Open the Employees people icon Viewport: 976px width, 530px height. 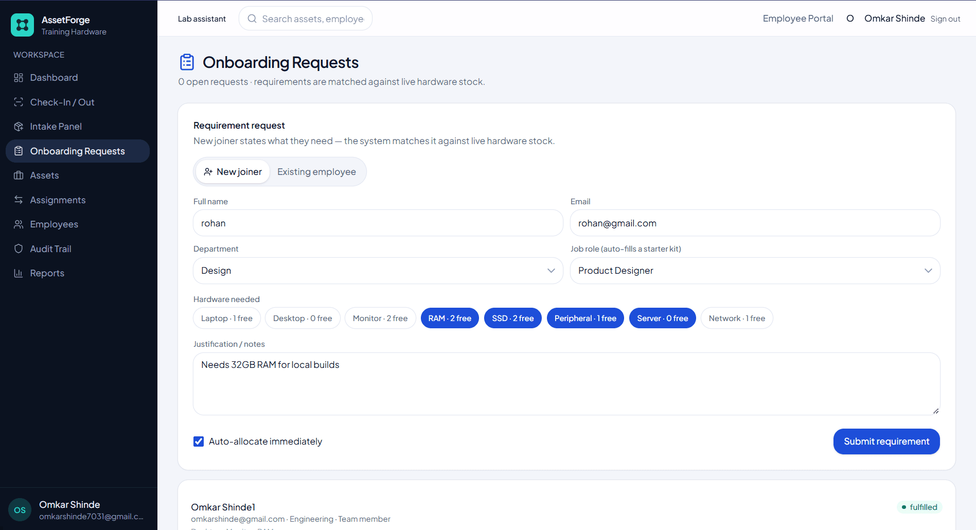19,224
